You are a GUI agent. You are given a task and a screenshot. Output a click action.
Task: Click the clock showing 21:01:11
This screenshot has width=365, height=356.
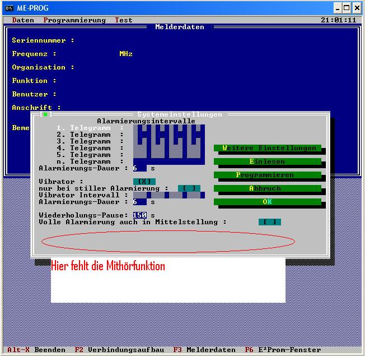[339, 20]
